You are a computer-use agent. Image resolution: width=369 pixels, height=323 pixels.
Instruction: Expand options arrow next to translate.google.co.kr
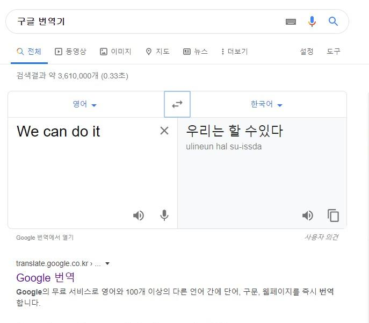(x=107, y=263)
